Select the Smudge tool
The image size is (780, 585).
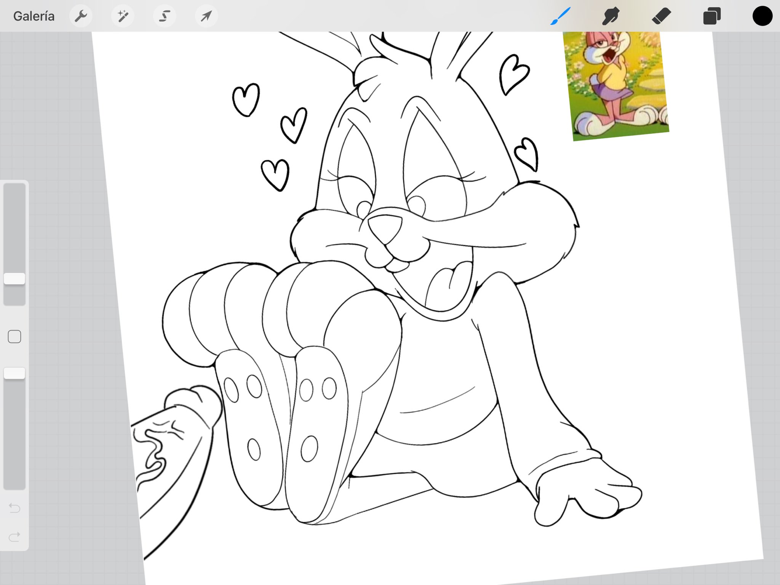[611, 16]
